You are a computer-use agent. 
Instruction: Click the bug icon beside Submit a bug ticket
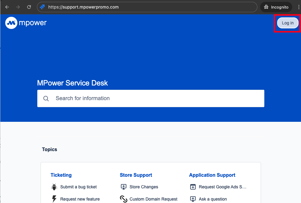(x=54, y=187)
